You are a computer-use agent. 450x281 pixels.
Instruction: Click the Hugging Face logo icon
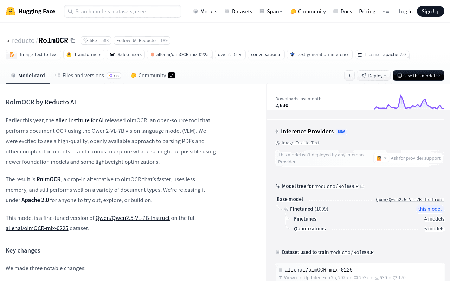coord(11,11)
